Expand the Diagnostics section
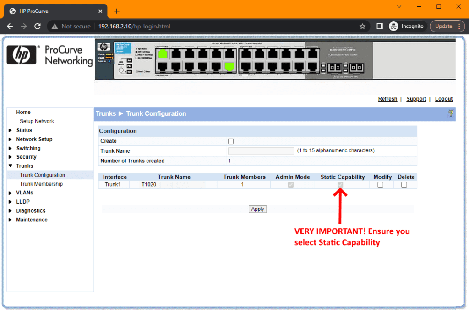469x311 pixels. coord(10,211)
